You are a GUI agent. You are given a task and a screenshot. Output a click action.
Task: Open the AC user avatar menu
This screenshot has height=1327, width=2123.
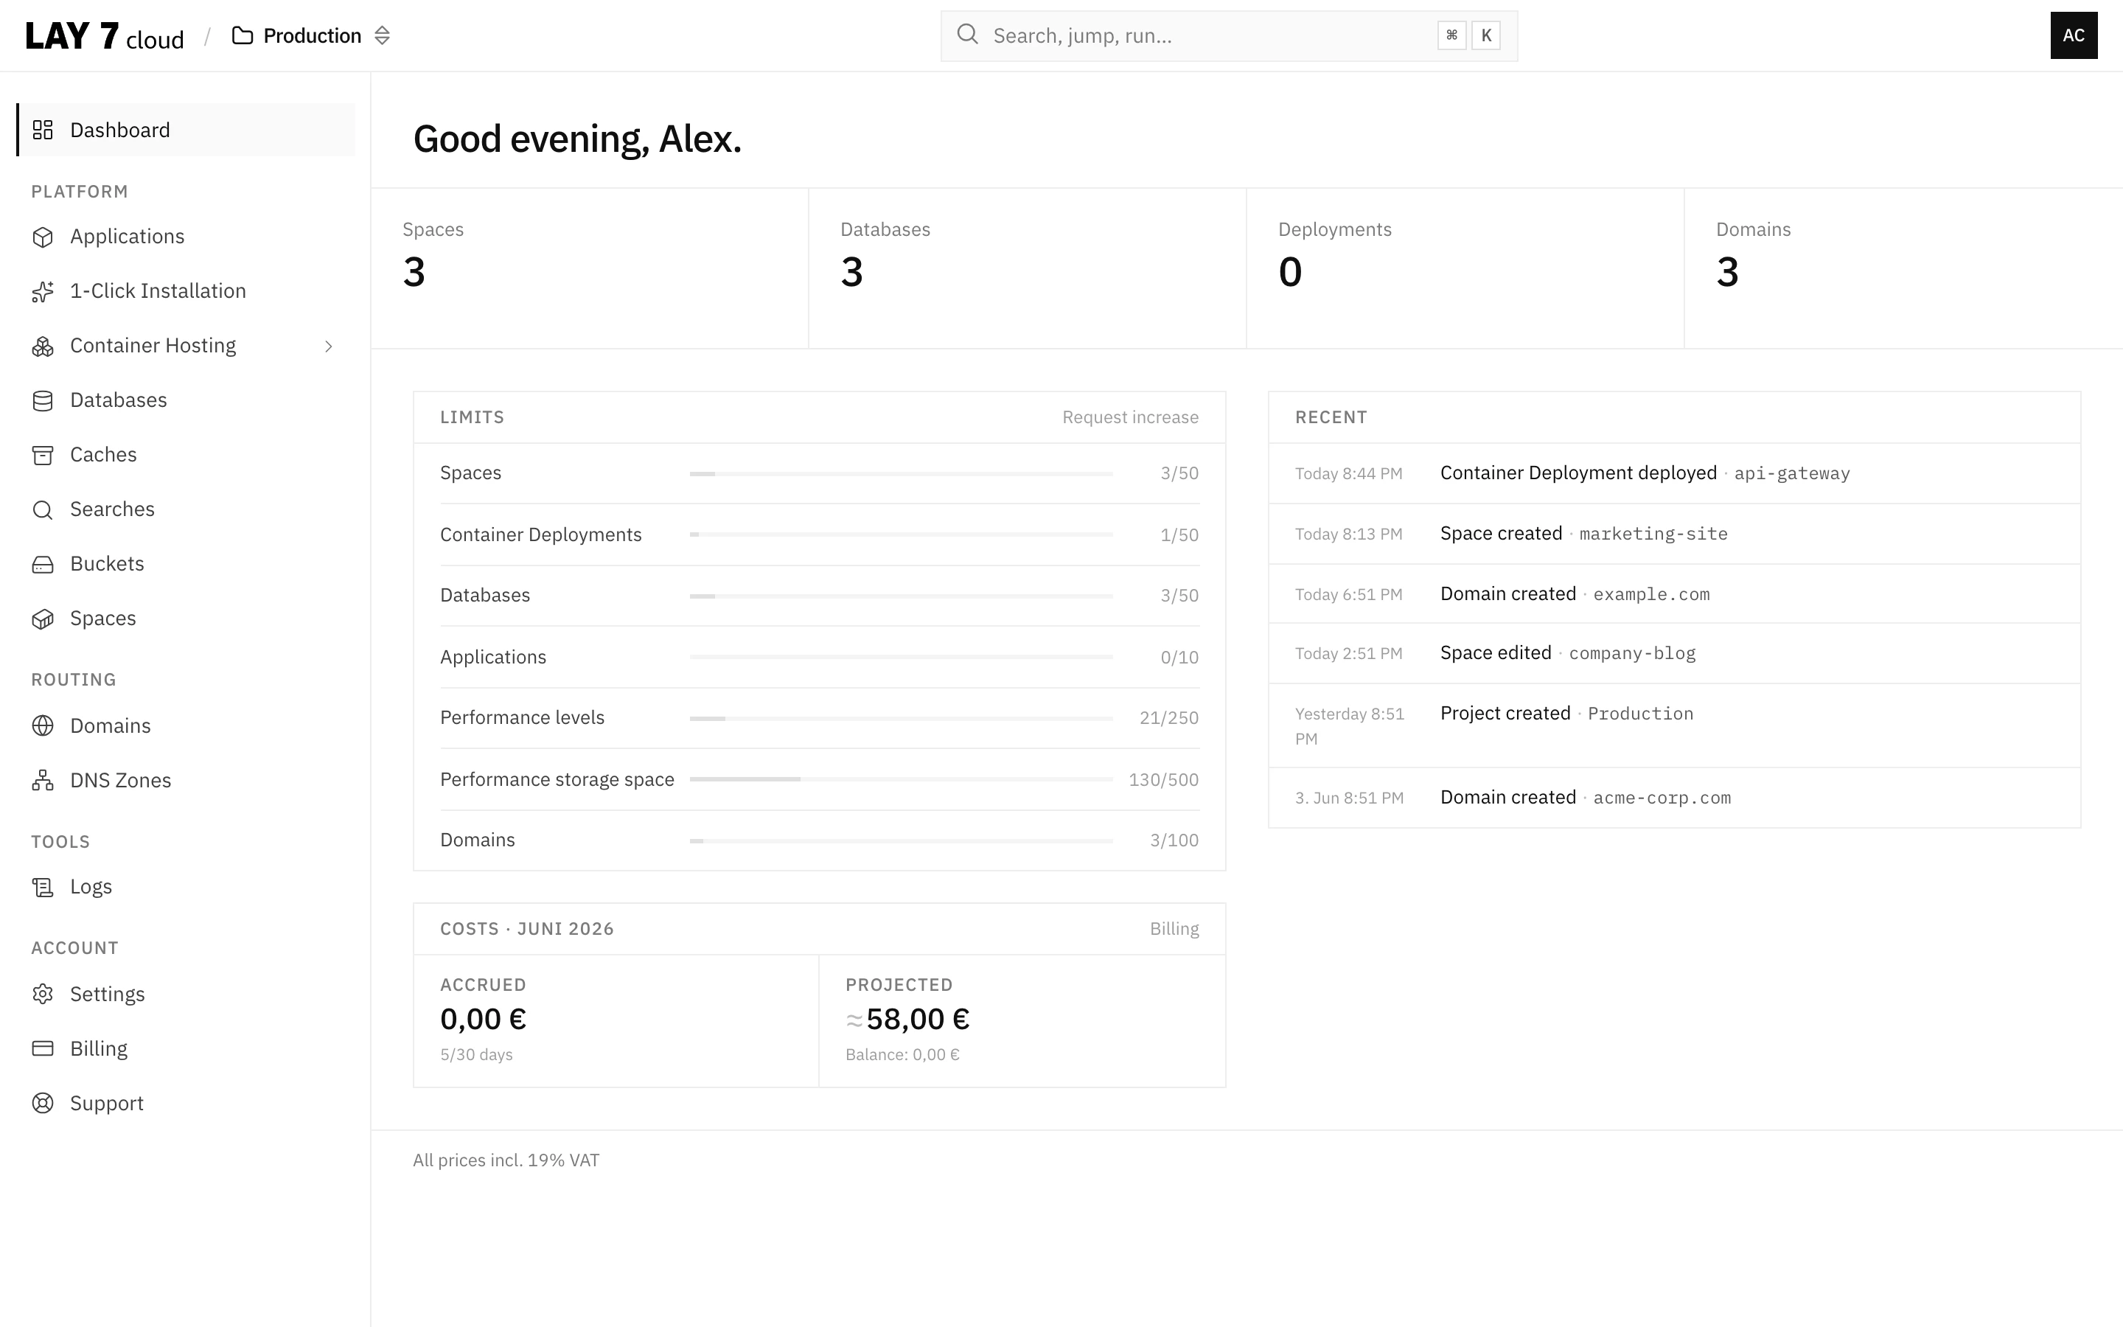pos(2073,35)
